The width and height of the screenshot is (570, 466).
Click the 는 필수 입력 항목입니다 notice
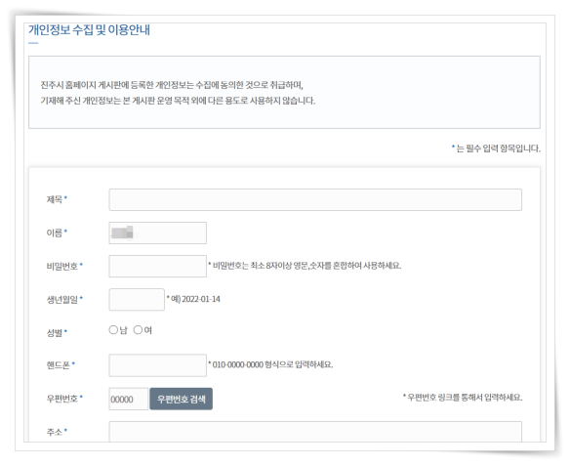click(x=496, y=148)
